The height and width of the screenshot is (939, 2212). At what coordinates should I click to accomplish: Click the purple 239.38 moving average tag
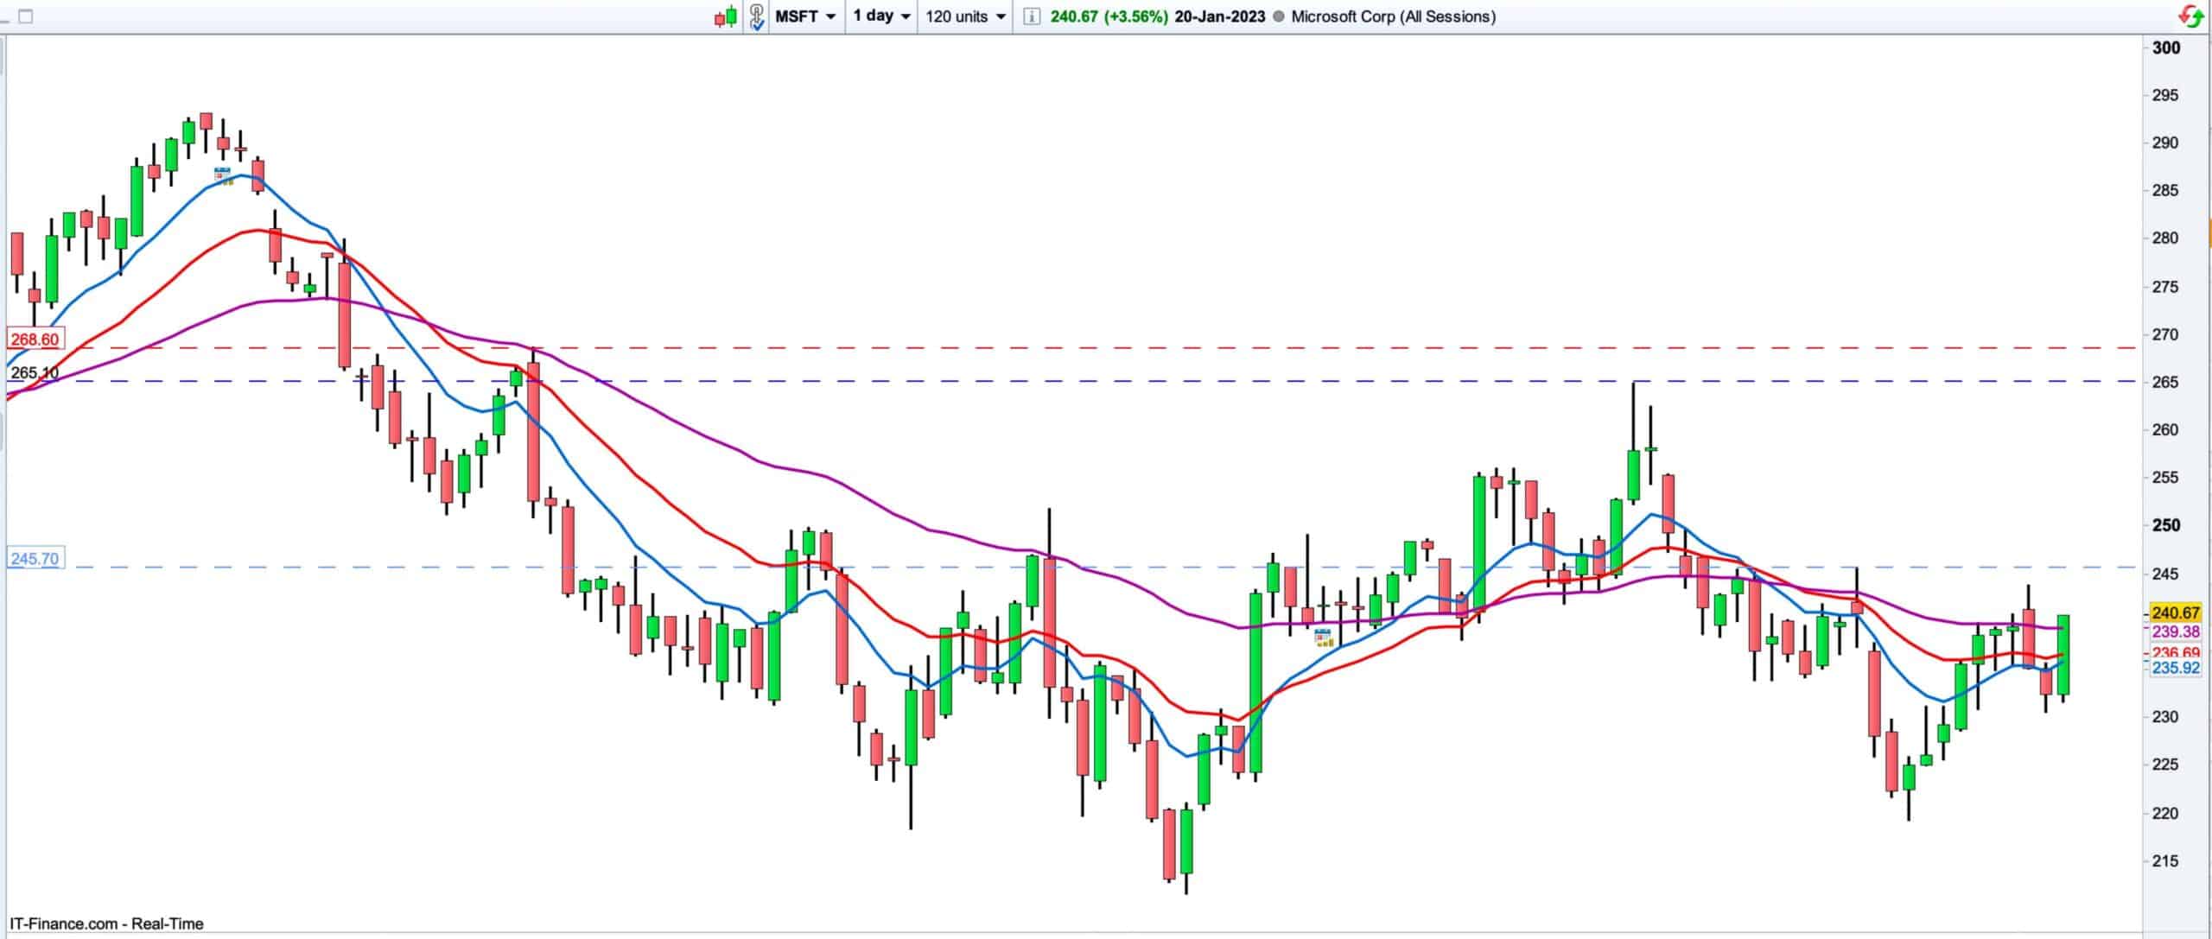2175,632
